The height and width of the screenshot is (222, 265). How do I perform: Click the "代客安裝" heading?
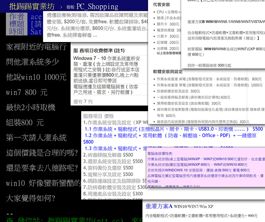(x=161, y=5)
